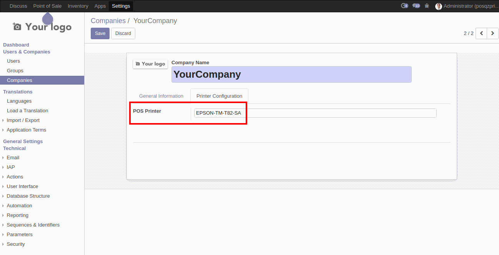Expand the Security submenu
Screen dimensions: 499x255
(x=15, y=244)
